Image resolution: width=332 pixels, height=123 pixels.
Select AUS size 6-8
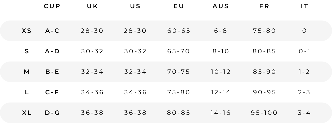[221, 31]
